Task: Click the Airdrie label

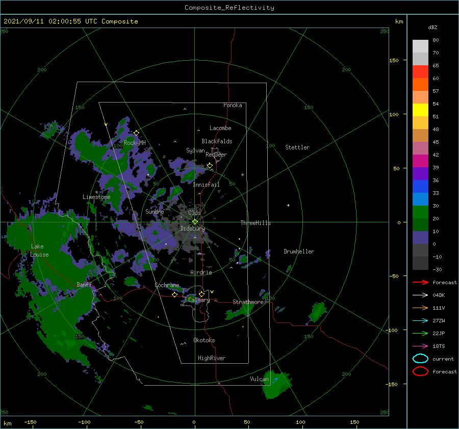Action: click(201, 272)
